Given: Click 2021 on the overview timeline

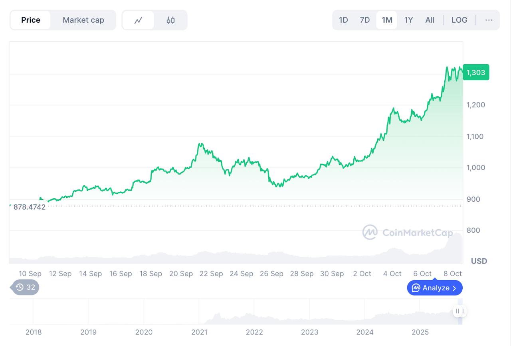Looking at the screenshot, I should point(199,332).
